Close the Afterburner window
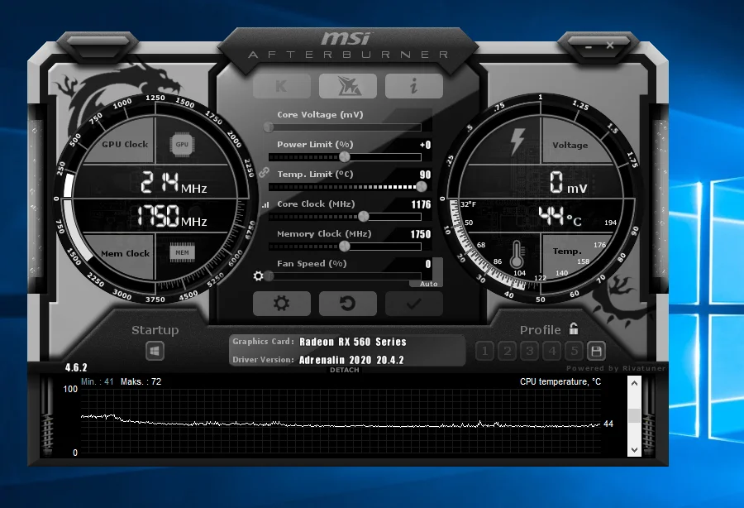Image resolution: width=744 pixels, height=508 pixels. (610, 46)
